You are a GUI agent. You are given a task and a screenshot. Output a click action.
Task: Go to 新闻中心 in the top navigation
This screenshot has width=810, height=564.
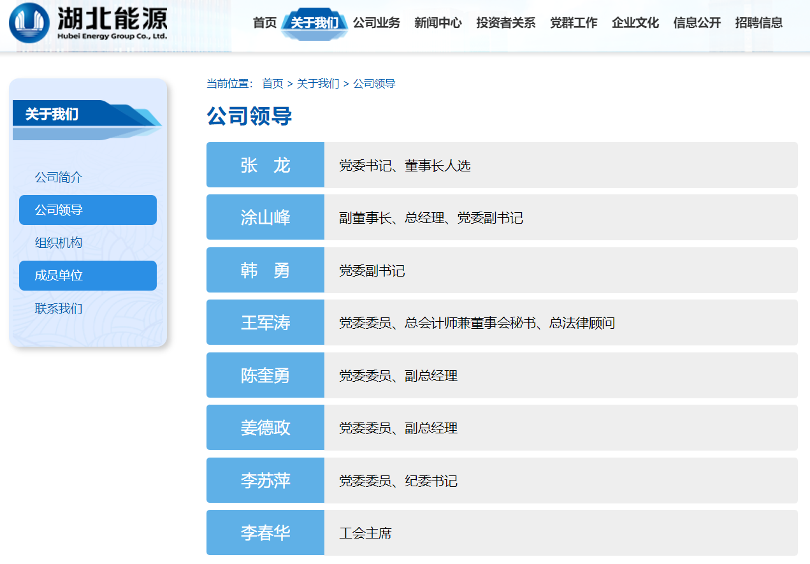pos(438,23)
